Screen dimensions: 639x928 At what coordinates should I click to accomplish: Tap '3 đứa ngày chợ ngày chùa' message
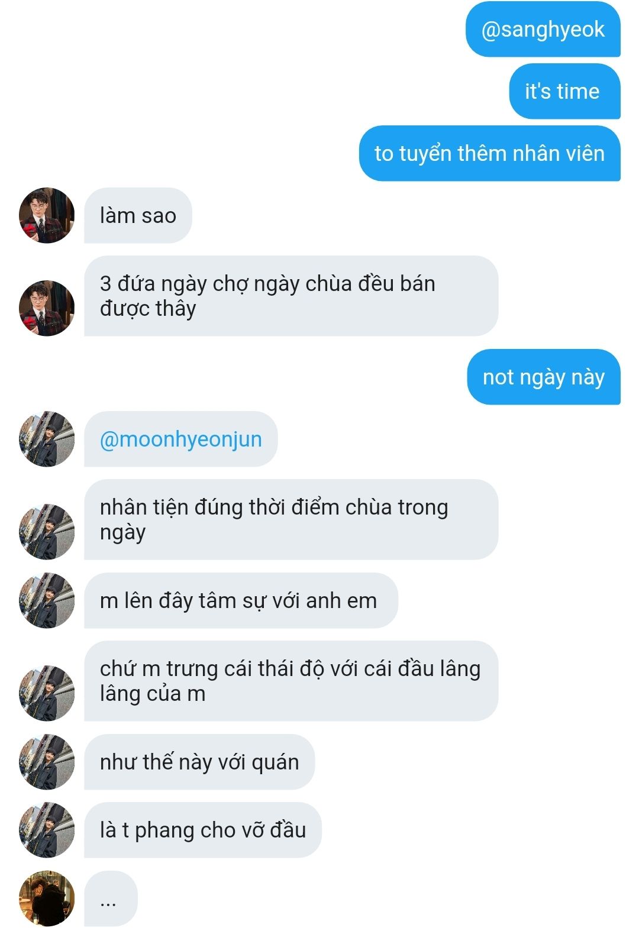[291, 296]
